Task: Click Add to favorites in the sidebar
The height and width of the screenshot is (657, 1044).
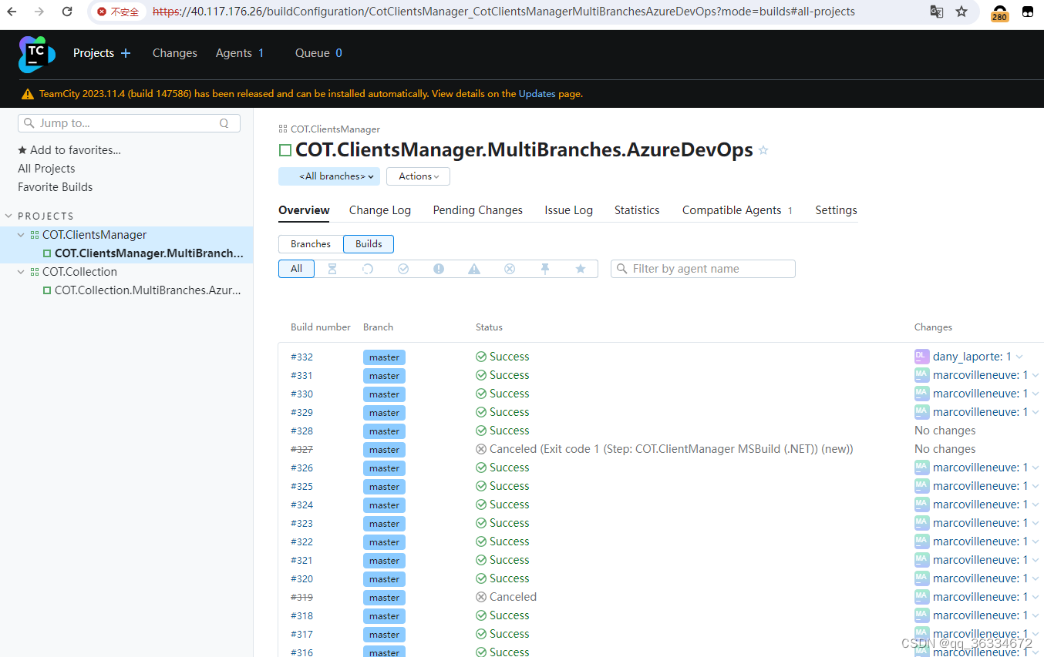Action: click(69, 150)
